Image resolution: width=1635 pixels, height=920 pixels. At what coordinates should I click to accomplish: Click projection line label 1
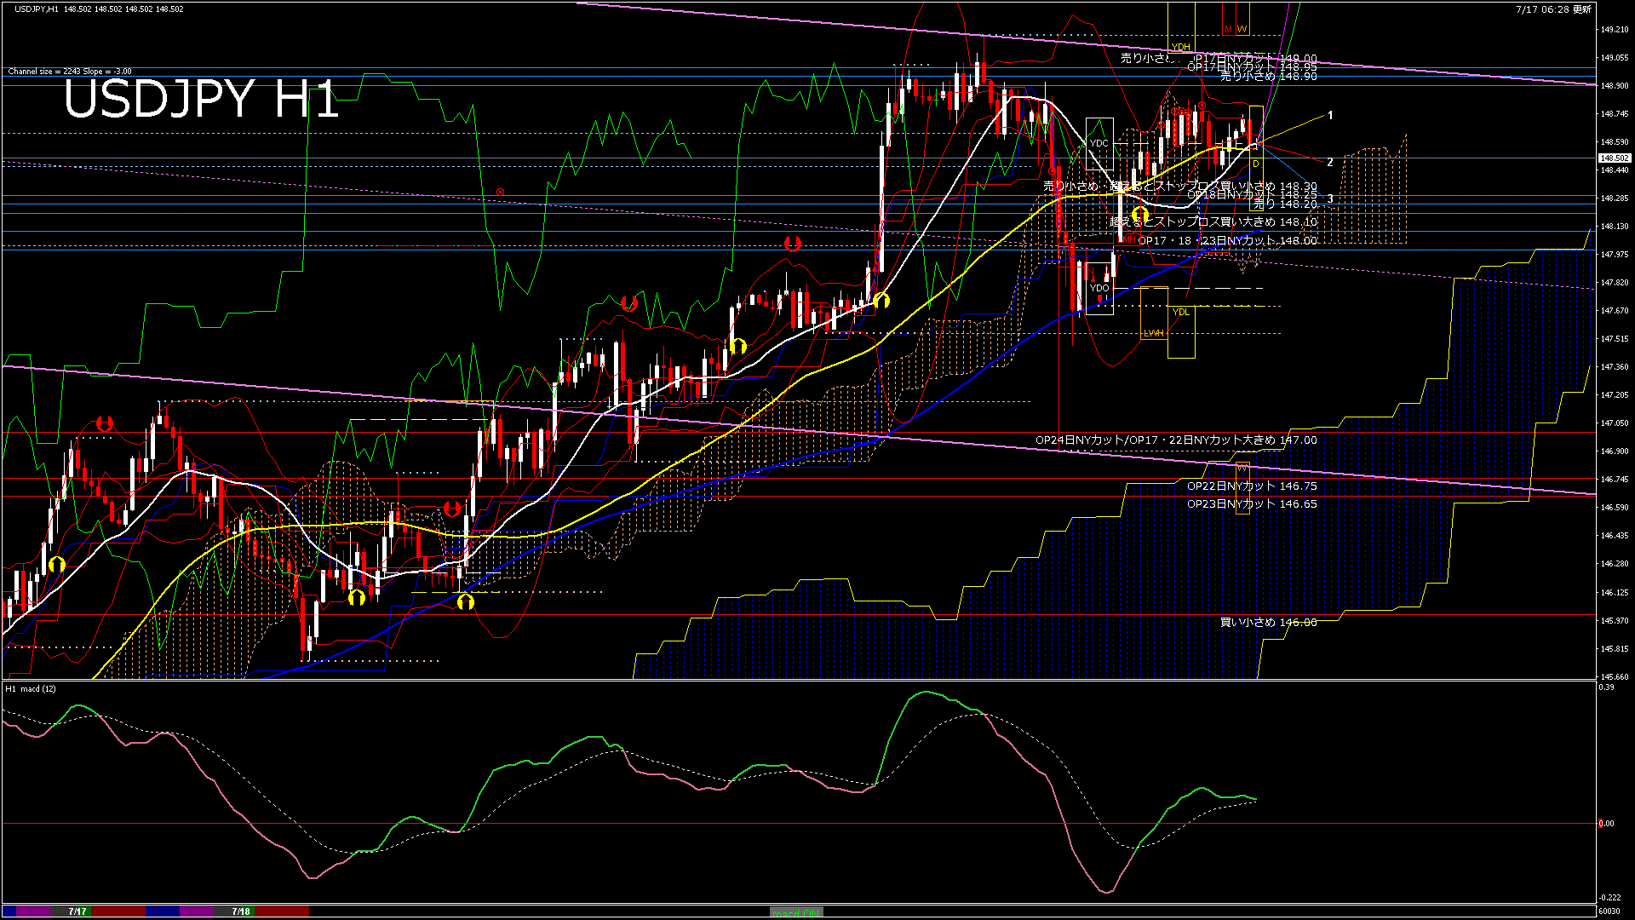1330,115
